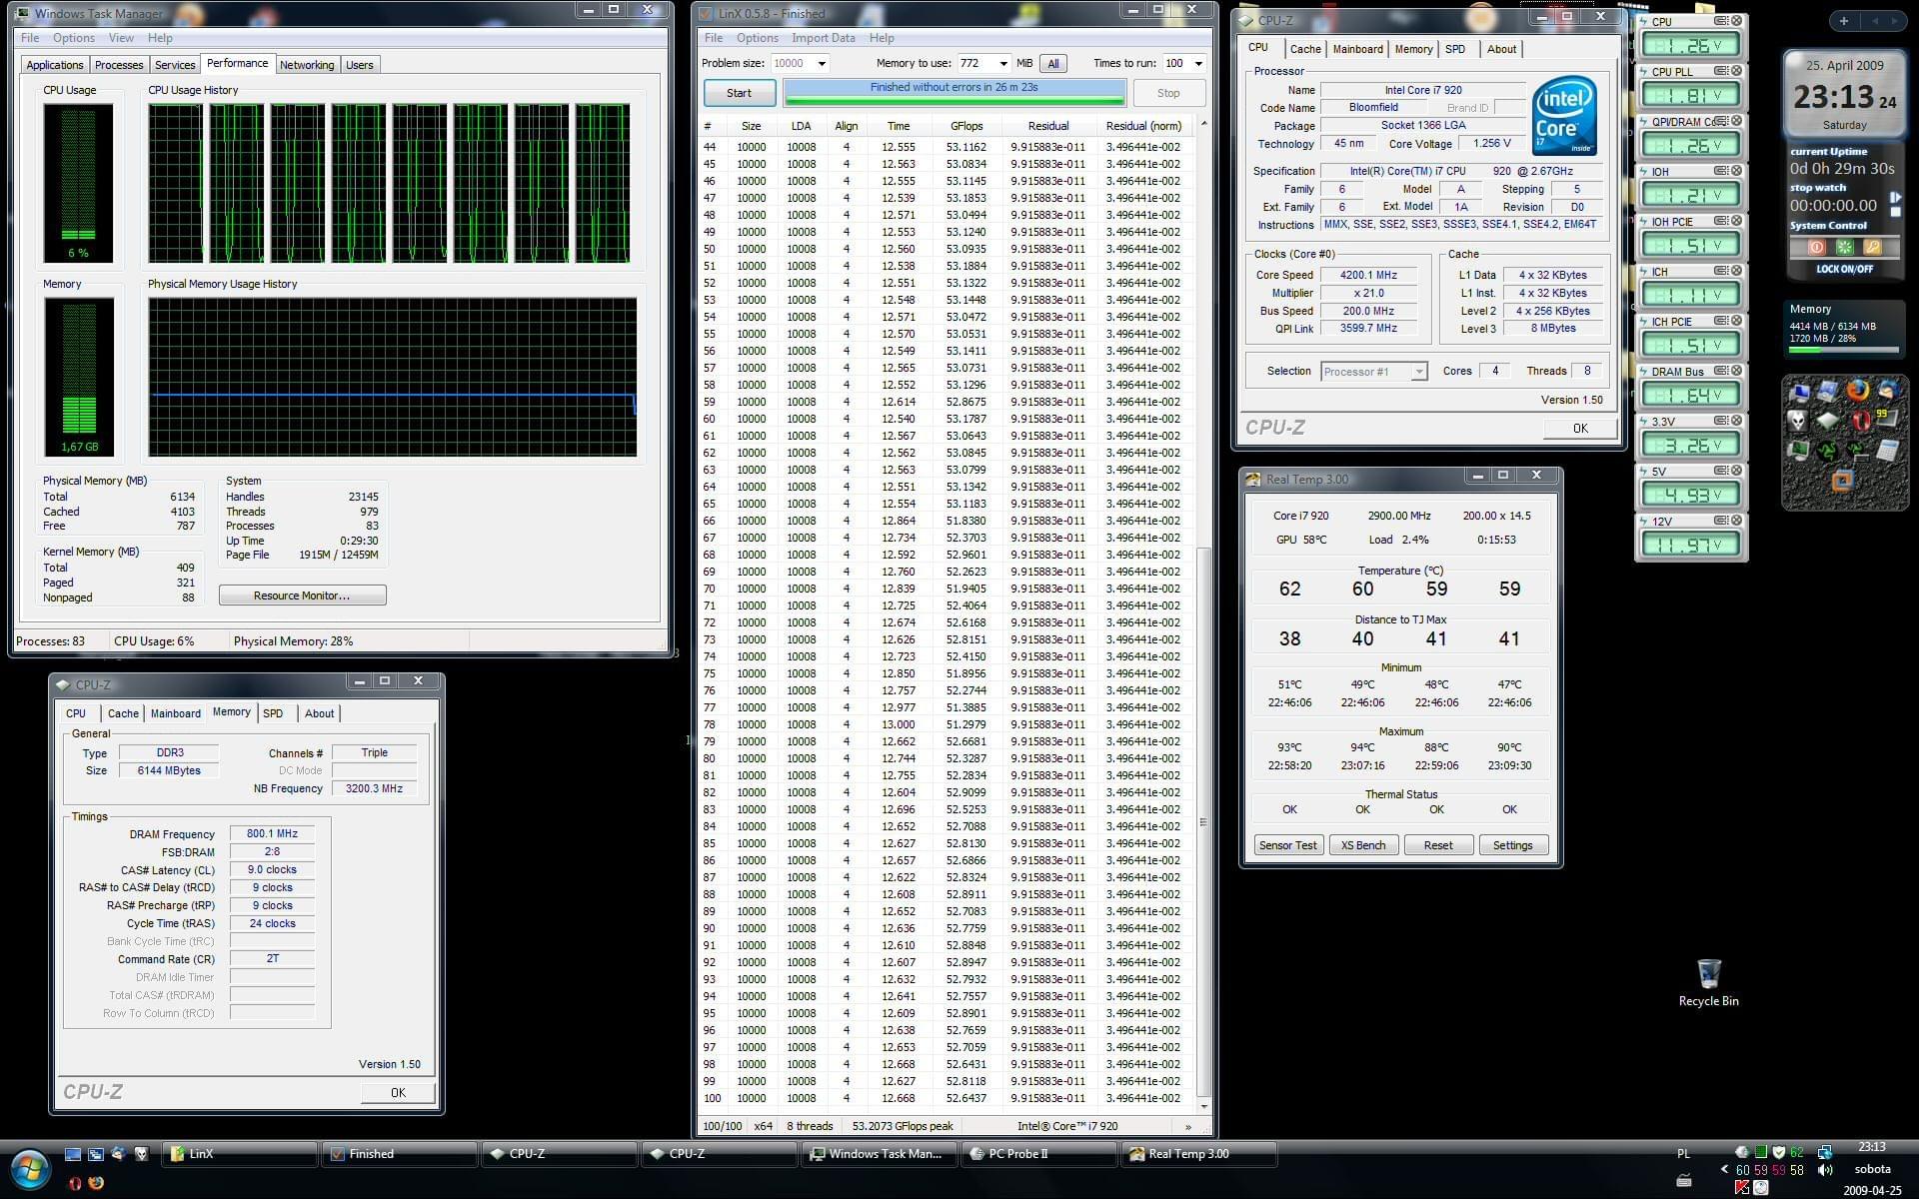Close the ICH PCIE voltage monitor panel
Viewport: 1919px width, 1199px height.
(x=1737, y=321)
